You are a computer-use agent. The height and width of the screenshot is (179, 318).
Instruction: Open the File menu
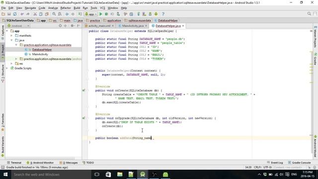[x=3, y=8]
